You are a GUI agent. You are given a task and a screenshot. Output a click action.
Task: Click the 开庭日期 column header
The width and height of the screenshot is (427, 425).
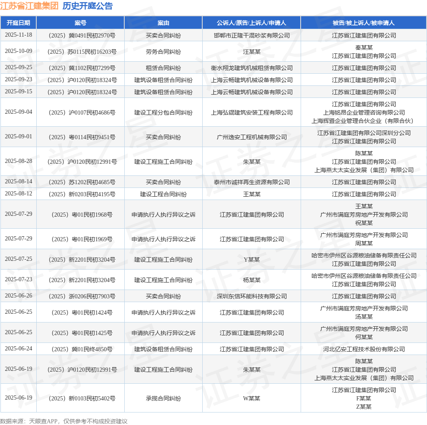click(18, 23)
